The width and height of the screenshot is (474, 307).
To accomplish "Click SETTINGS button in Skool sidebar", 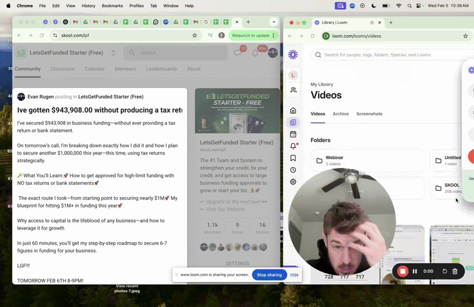I will (237, 263).
